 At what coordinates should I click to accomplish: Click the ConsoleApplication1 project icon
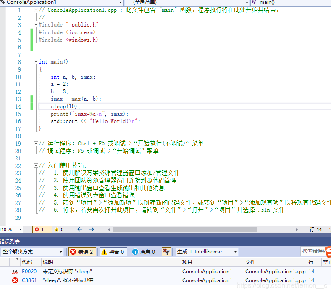[x=3, y=2]
